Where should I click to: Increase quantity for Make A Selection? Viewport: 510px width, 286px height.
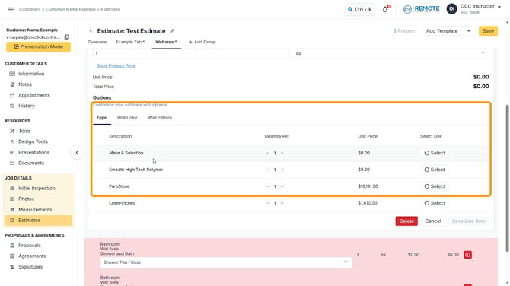point(282,153)
